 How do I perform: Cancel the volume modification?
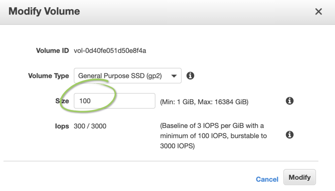coord(267,179)
